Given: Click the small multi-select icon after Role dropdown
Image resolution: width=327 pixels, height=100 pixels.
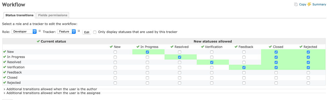Looking at the screenshot, I should pyautogui.click(x=39, y=31).
